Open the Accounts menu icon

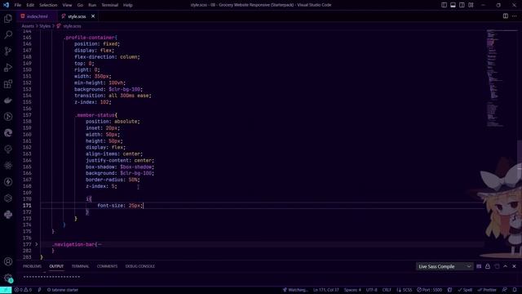tap(8, 261)
